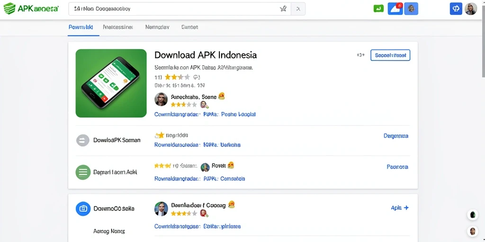This screenshot has height=242, width=485.
Task: Open Roveit reviewer avatar
Action: coord(205,167)
